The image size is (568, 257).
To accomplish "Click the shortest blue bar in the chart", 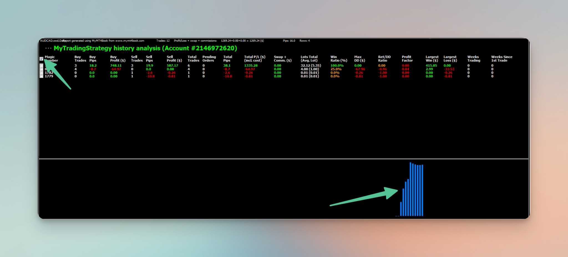I will (x=401, y=209).
